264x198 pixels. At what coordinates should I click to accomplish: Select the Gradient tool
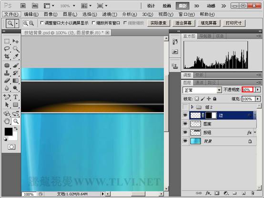click(16, 80)
